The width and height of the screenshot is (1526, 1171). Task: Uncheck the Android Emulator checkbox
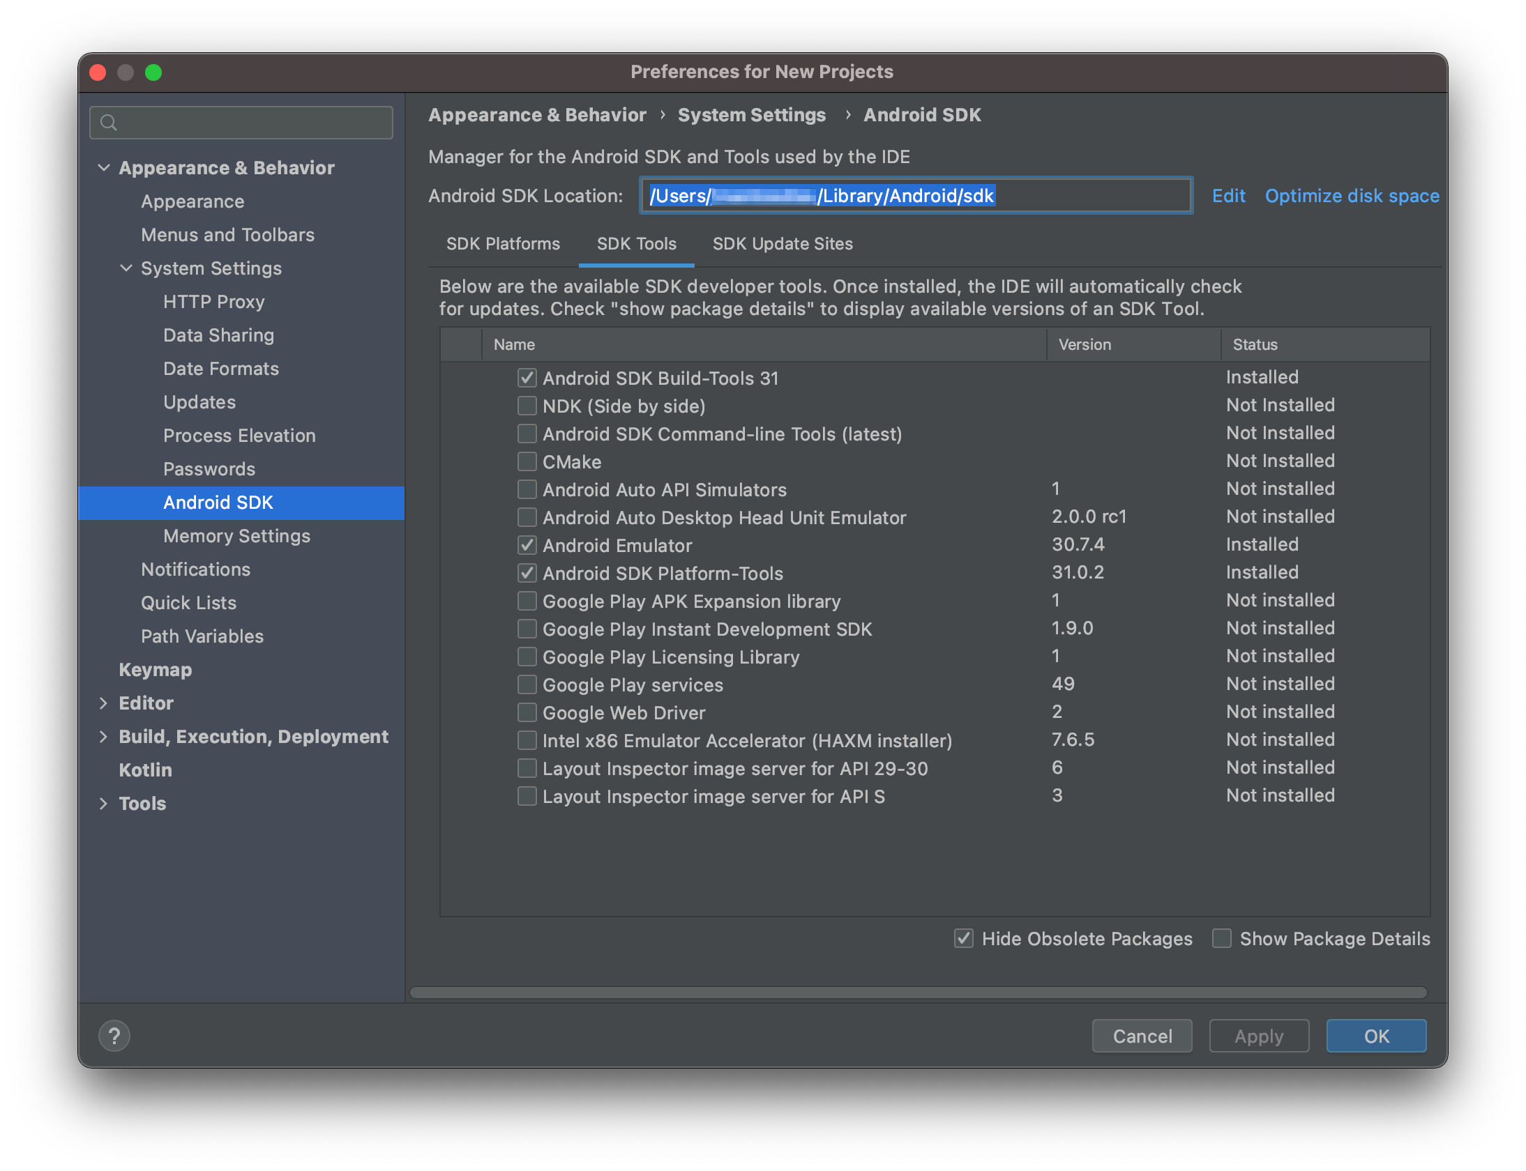click(x=527, y=545)
